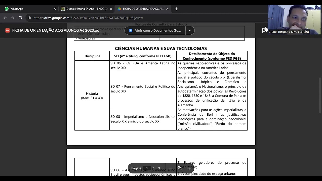Reload the current page
The height and width of the screenshot is (181, 322).
pos(20,18)
